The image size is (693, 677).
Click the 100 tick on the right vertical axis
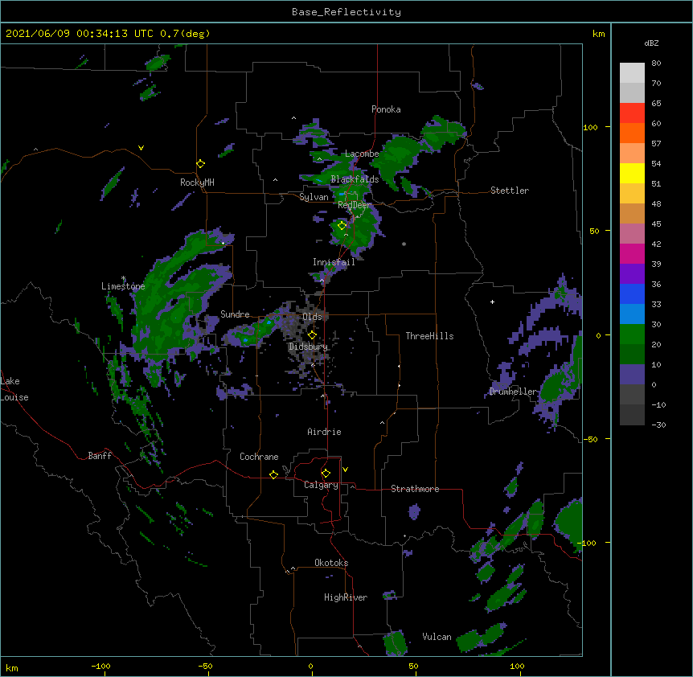click(590, 127)
